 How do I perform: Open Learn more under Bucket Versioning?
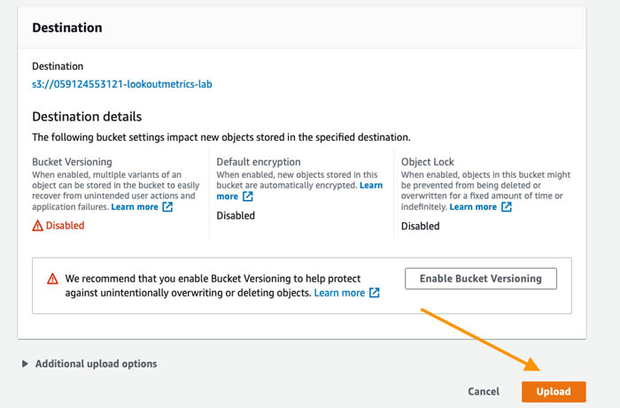(x=135, y=206)
